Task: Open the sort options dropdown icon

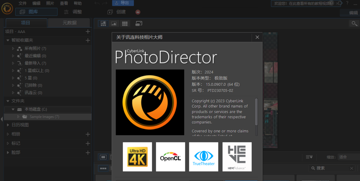Action: [x=309, y=157]
